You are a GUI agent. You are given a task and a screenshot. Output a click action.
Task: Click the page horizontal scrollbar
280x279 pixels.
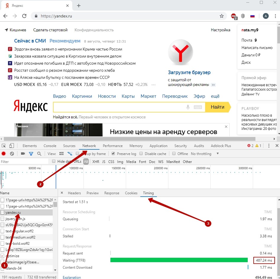coord(129,139)
